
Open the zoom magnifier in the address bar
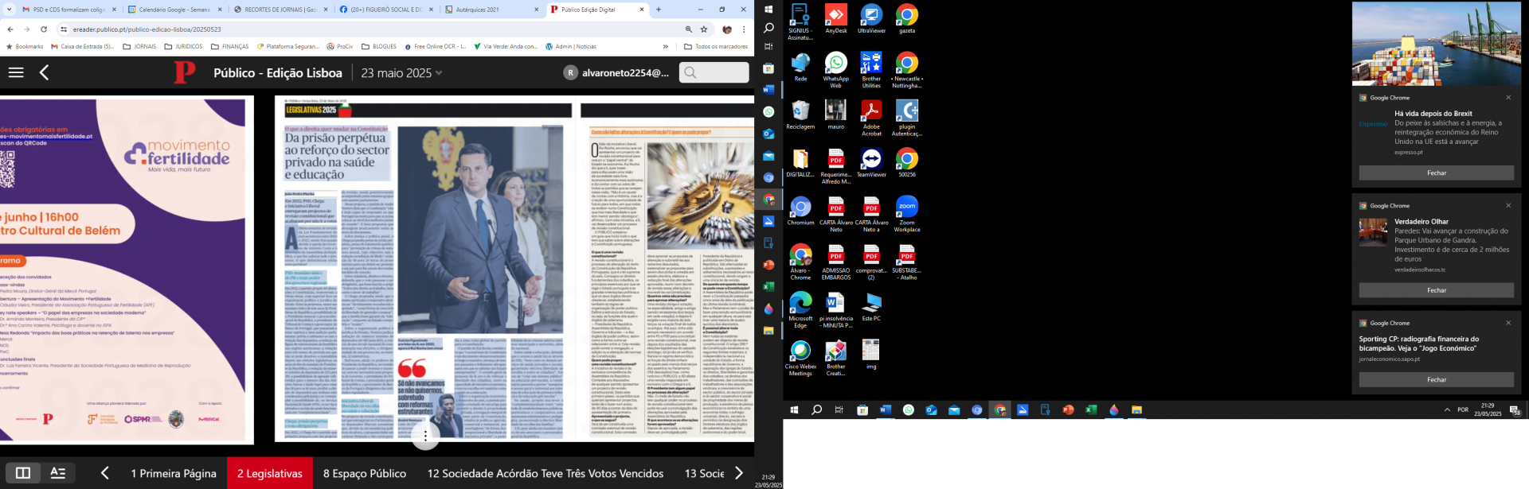click(x=688, y=29)
